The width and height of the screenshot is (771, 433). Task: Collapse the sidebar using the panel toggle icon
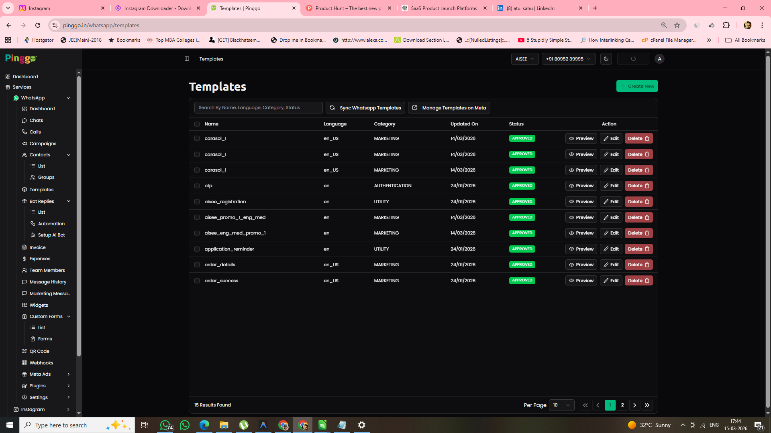pyautogui.click(x=187, y=59)
